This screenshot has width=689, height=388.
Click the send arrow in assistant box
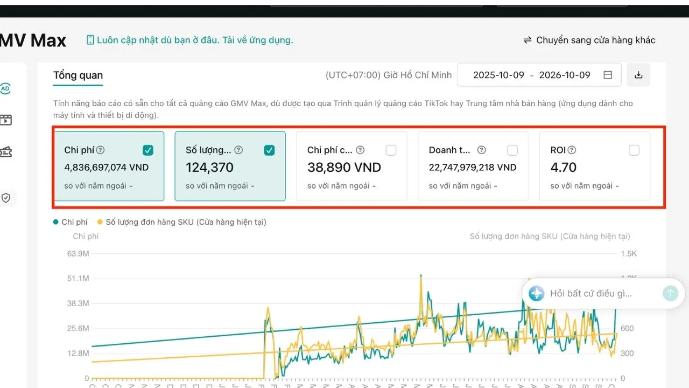pos(670,293)
